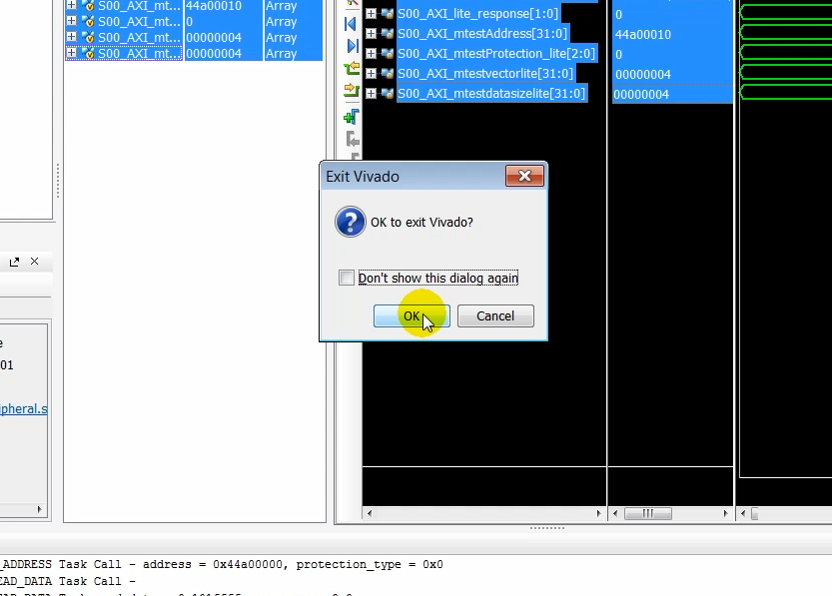The image size is (832, 596).
Task: Close the left panel with X icon
Action: 34,262
